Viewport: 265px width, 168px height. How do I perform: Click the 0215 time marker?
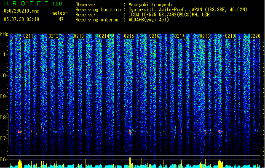(129, 36)
